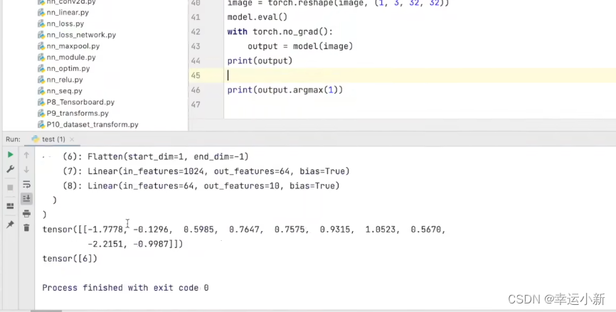The height and width of the screenshot is (312, 616).
Task: Click 'Process finished with exit code 0'
Action: tap(125, 288)
